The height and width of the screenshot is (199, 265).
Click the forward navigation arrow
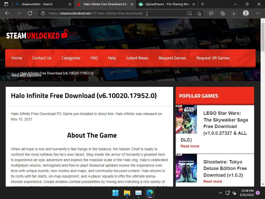tap(19, 13)
